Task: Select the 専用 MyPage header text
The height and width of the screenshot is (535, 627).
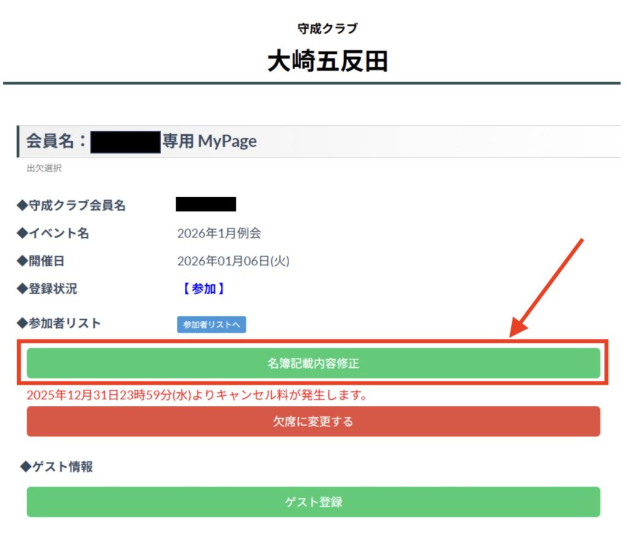Action: [209, 142]
